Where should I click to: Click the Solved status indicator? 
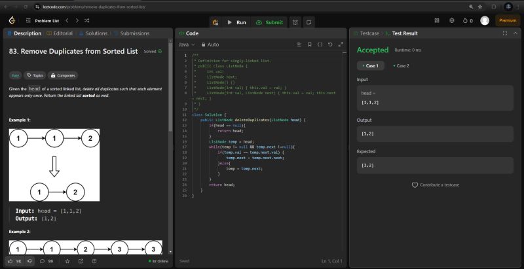(153, 52)
